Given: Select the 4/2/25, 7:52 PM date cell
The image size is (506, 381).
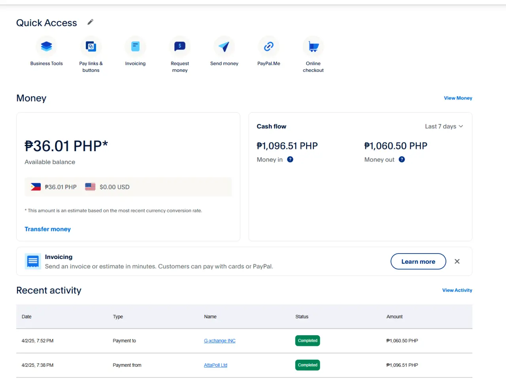Looking at the screenshot, I should point(38,341).
